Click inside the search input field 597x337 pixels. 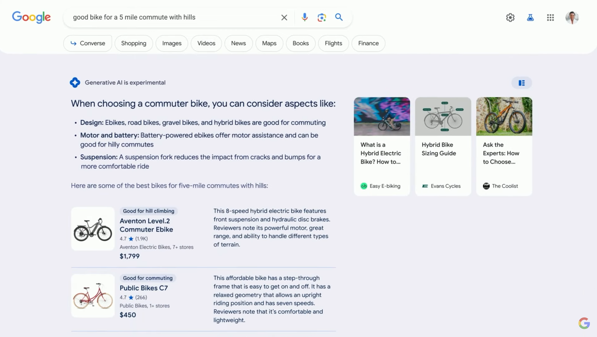click(x=172, y=17)
